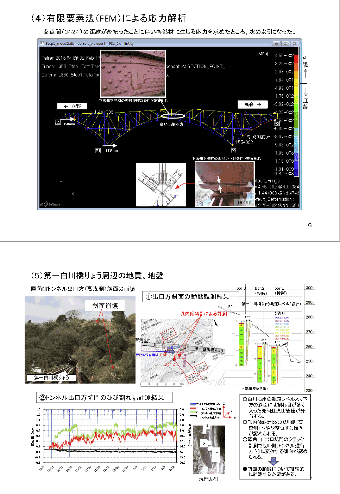The image size is (340, 494).
Task: Click the MSC Software logo
Action: 50,204
